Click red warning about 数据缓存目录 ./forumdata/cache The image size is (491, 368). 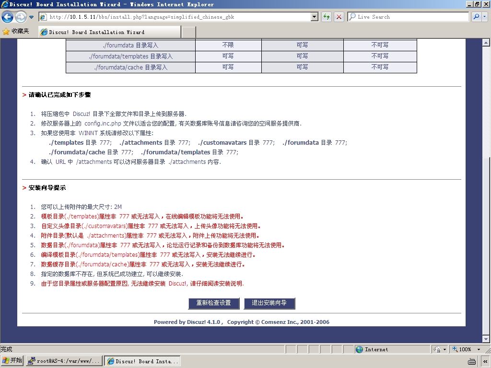click(143, 264)
